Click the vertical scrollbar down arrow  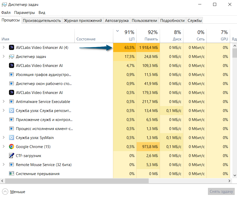pyautogui.click(x=235, y=175)
